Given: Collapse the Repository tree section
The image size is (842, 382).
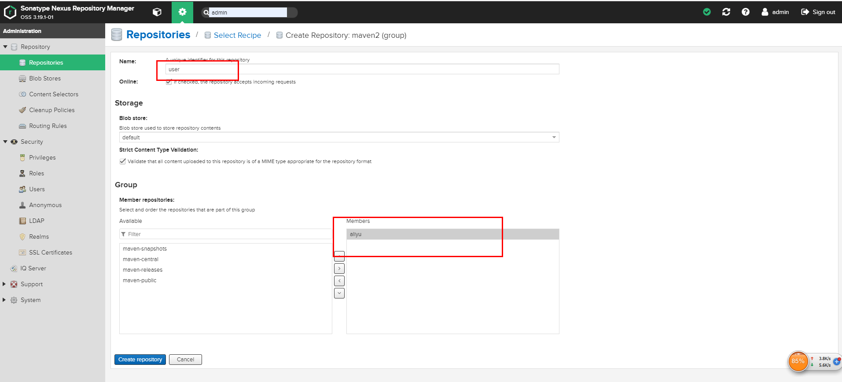Looking at the screenshot, I should (x=5, y=47).
